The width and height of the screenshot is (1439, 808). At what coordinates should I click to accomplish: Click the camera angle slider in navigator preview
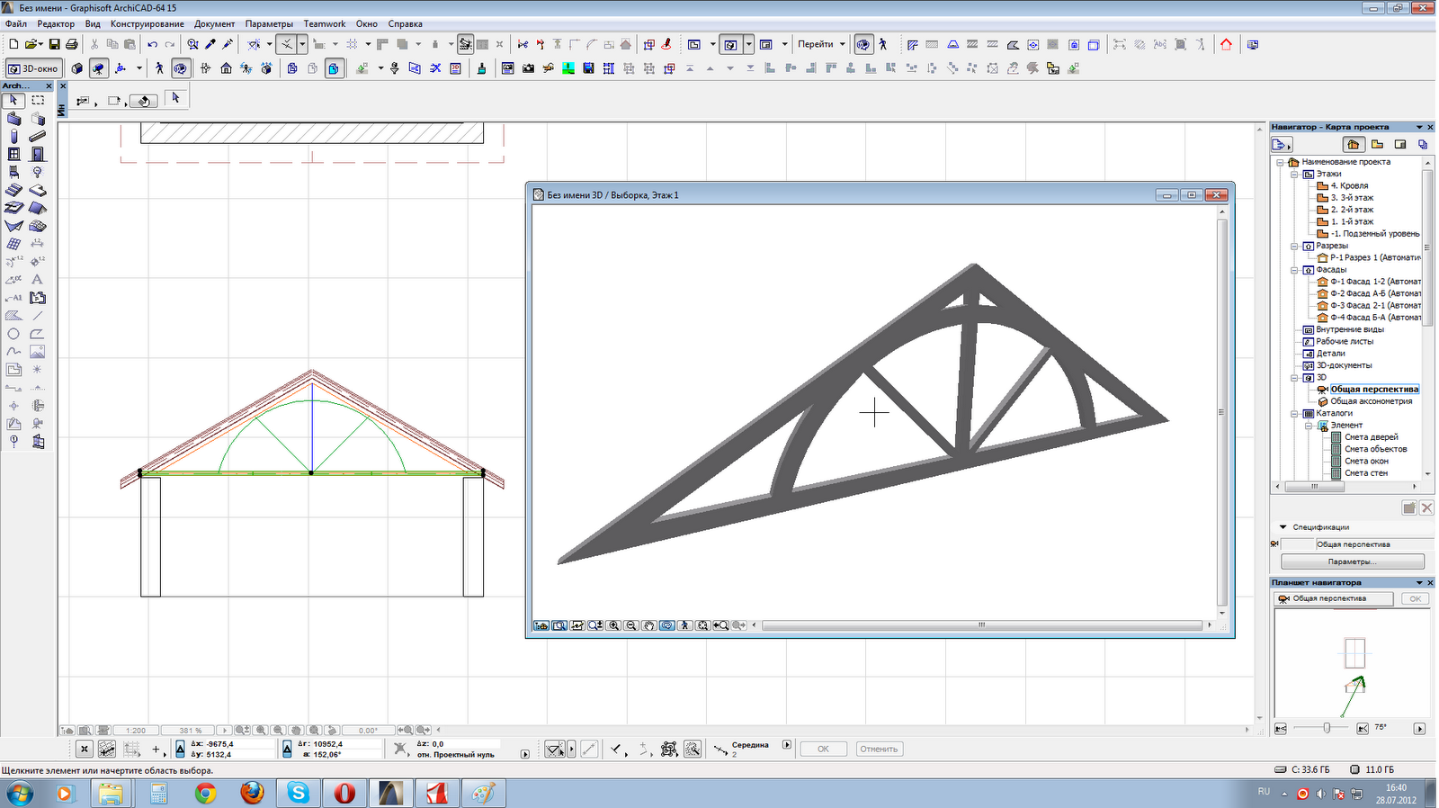pyautogui.click(x=1327, y=728)
